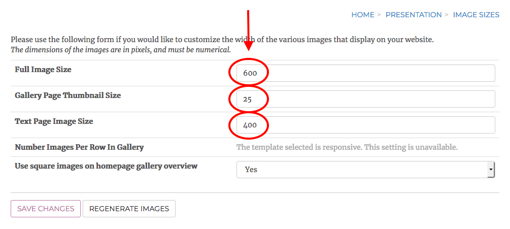This screenshot has height=229, width=510.
Task: Go to the HOME breadcrumb link
Action: [362, 15]
